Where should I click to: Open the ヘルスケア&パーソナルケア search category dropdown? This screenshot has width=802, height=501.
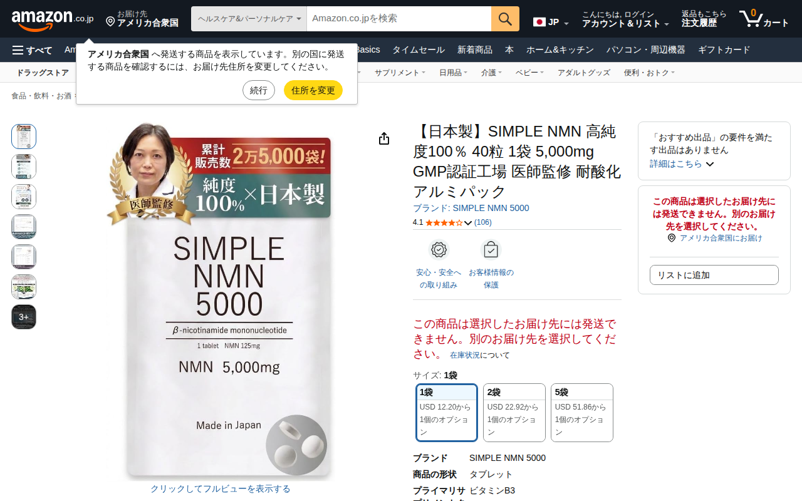(249, 19)
